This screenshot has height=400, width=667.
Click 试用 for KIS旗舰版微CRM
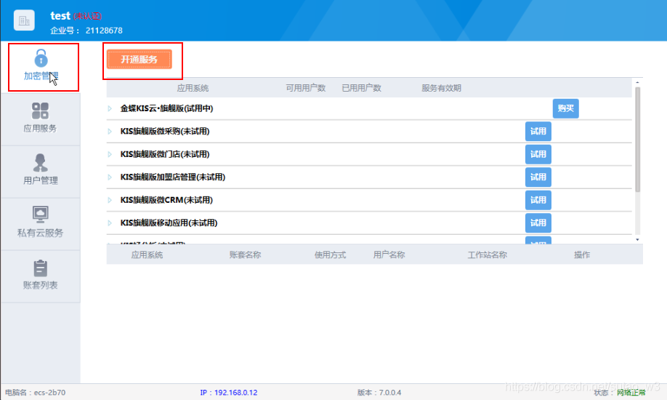point(538,200)
